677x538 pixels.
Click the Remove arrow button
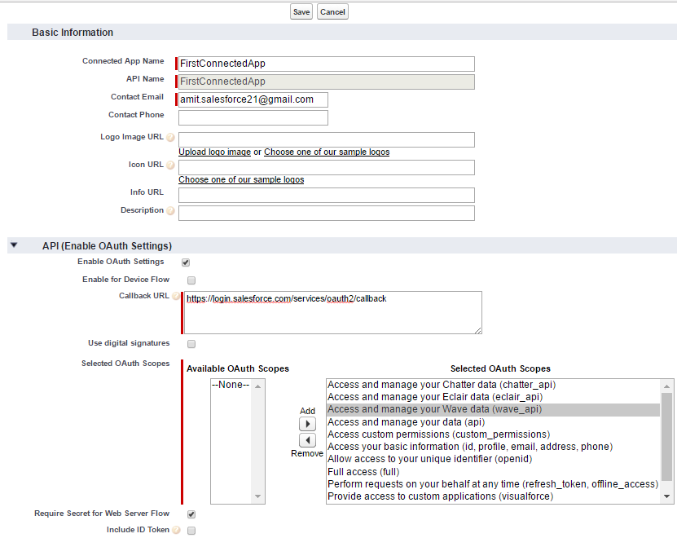(307, 440)
